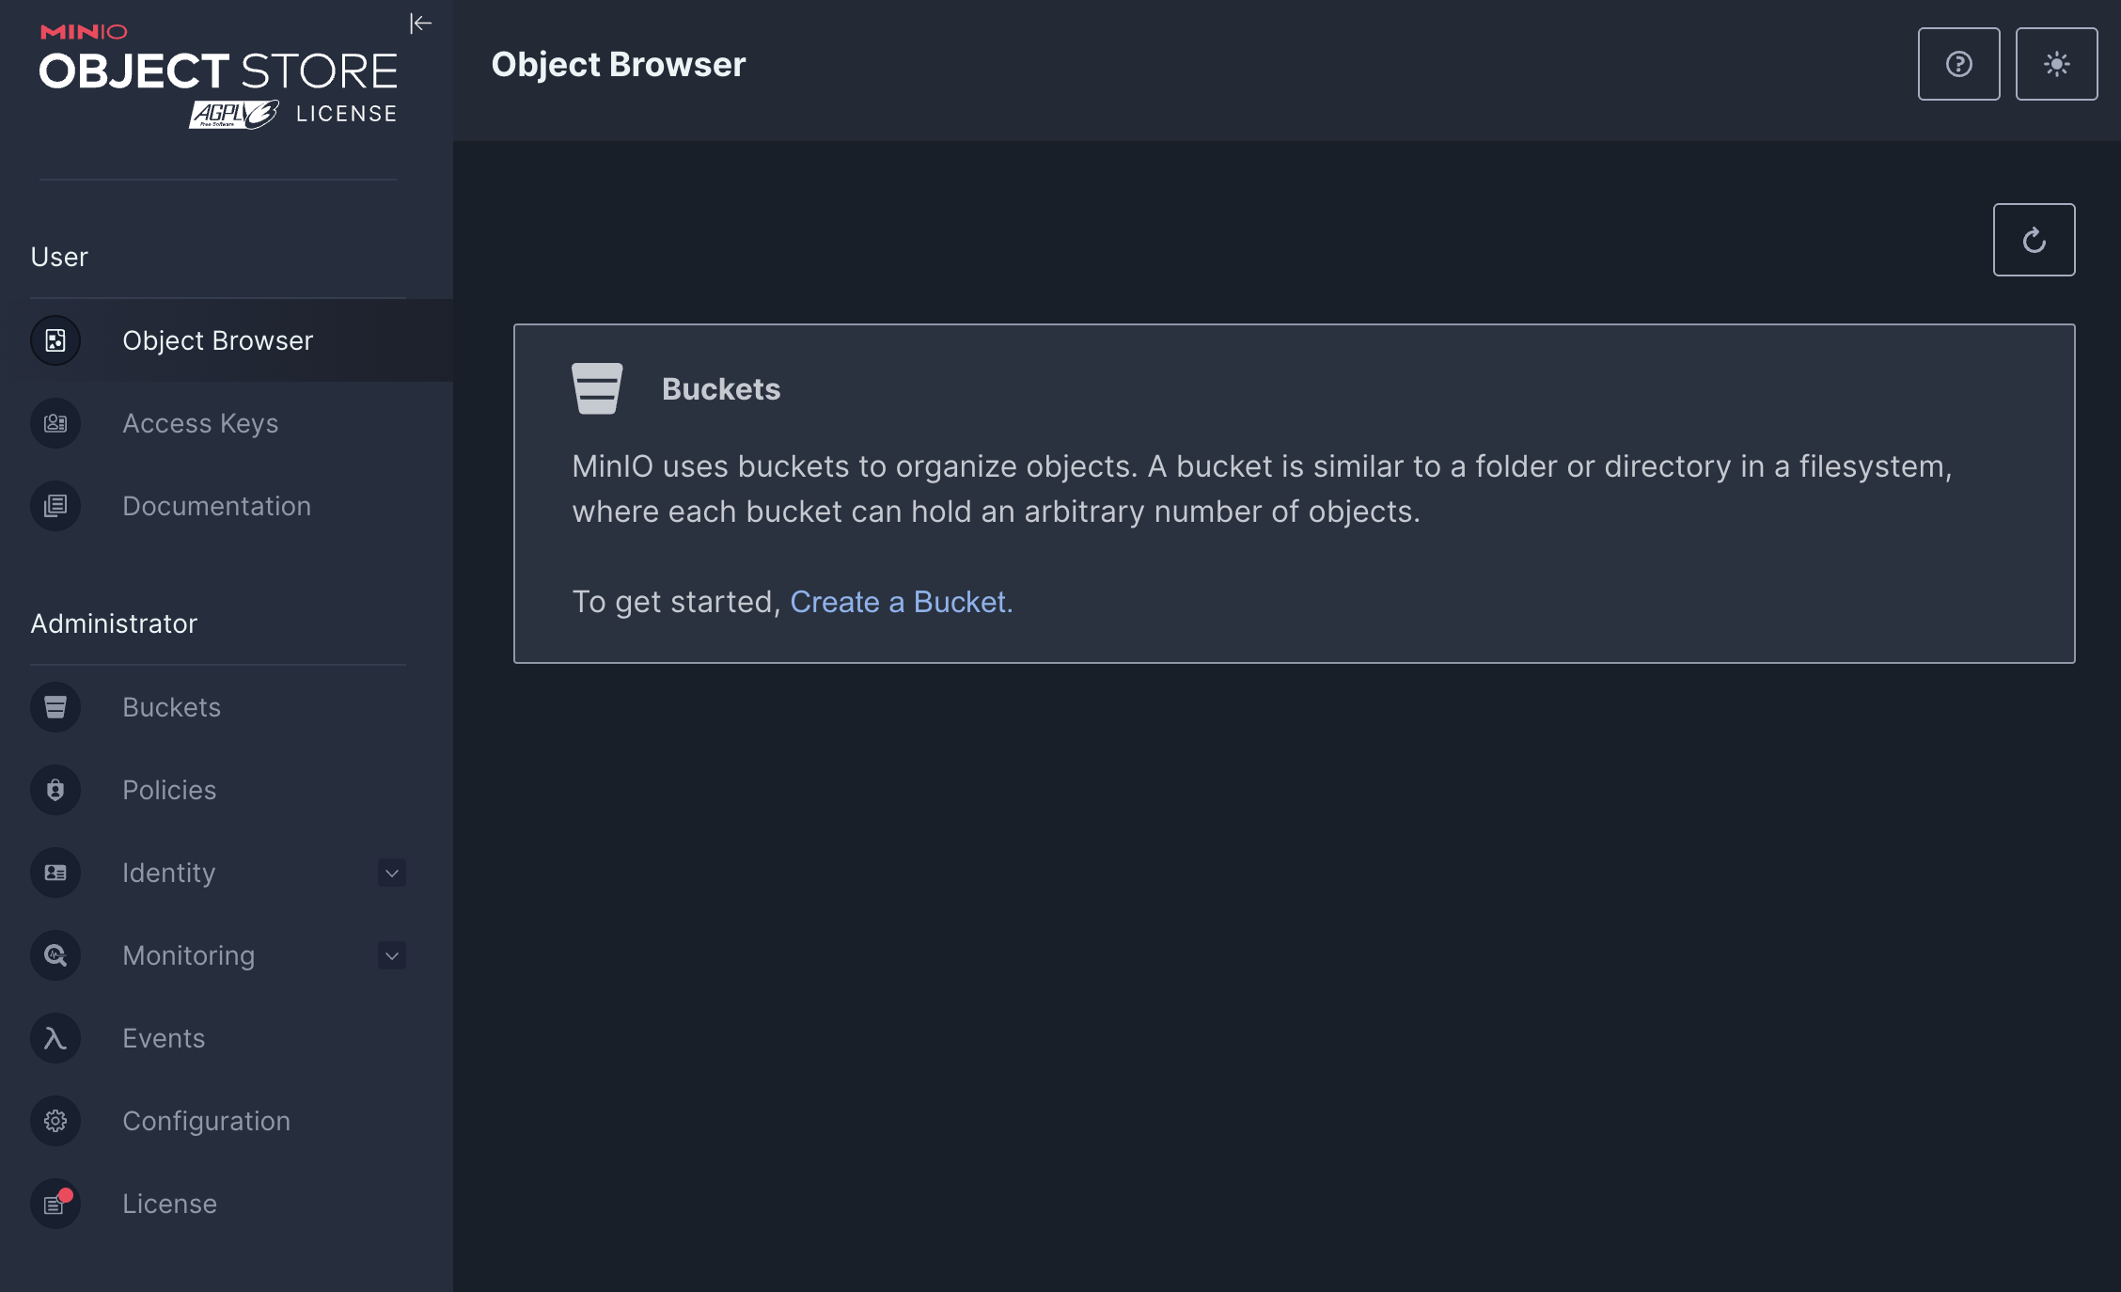Expand the Identity submenu chevron

[392, 873]
